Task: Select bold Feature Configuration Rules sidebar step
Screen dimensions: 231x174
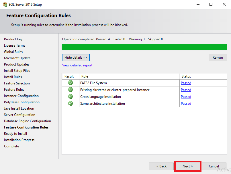Action: [x=26, y=127]
